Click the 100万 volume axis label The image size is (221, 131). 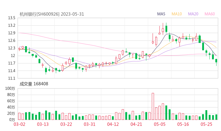click(10, 88)
